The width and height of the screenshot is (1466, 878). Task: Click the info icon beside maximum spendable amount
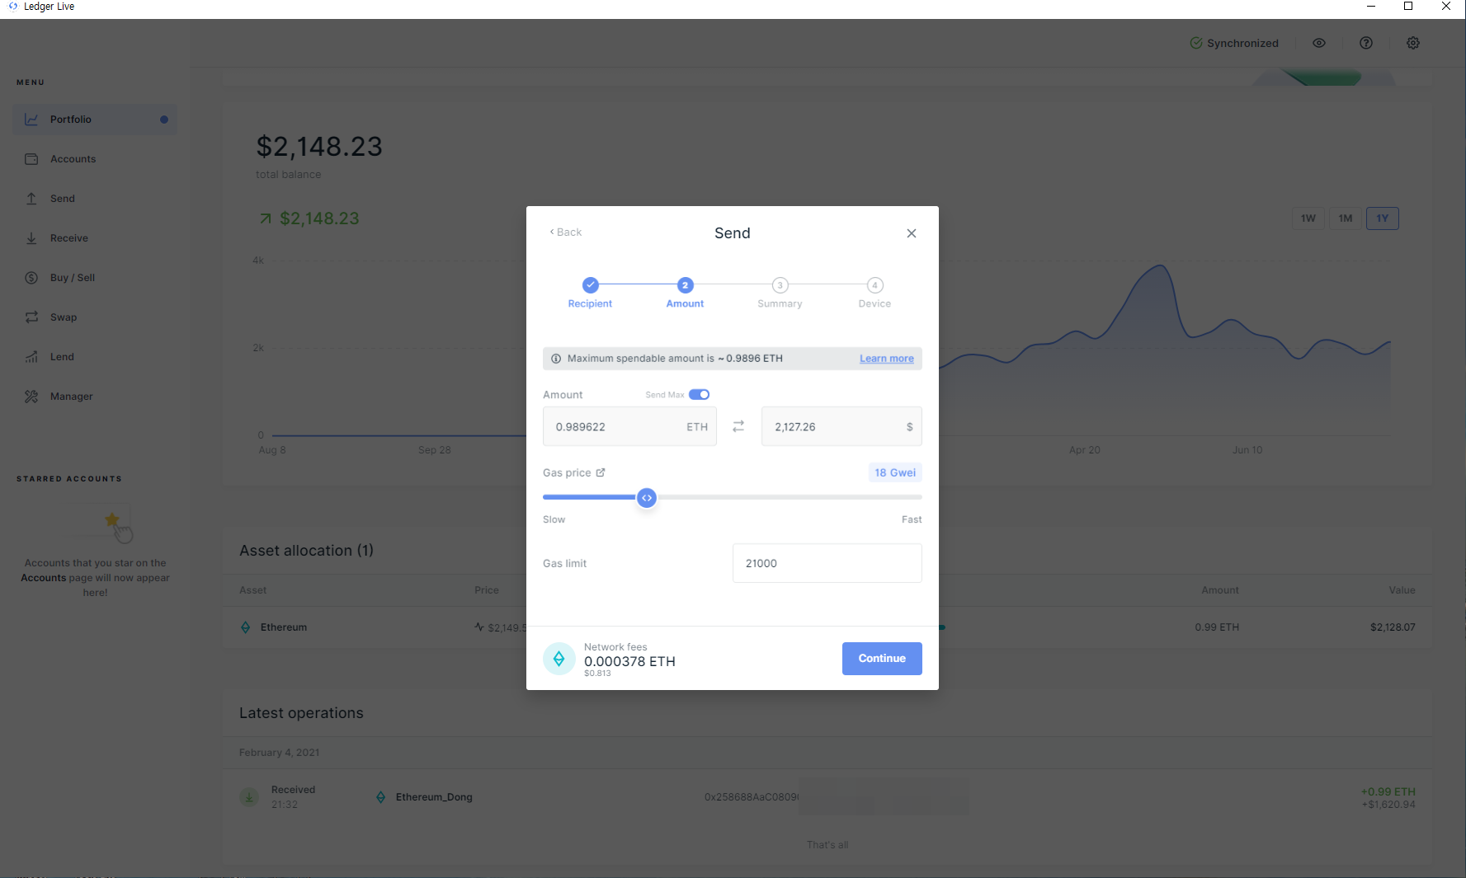[556, 359]
